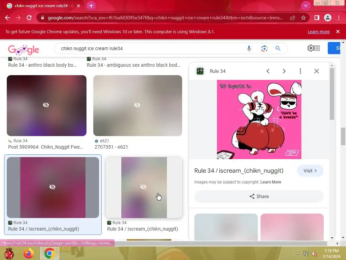Click the Learn more link in the update bar
The image size is (346, 260).
tap(319, 31)
